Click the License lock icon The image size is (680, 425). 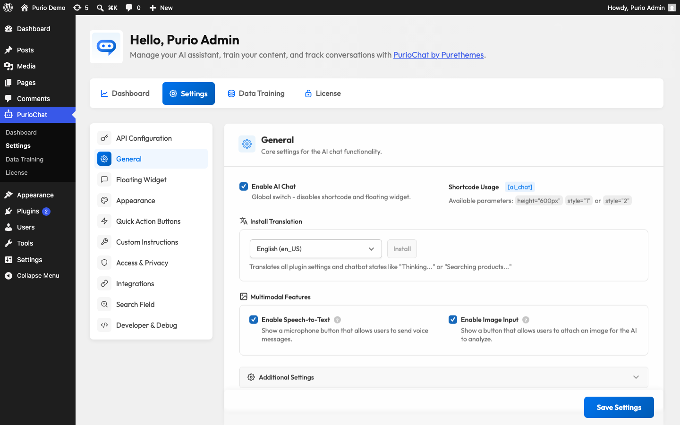[308, 93]
